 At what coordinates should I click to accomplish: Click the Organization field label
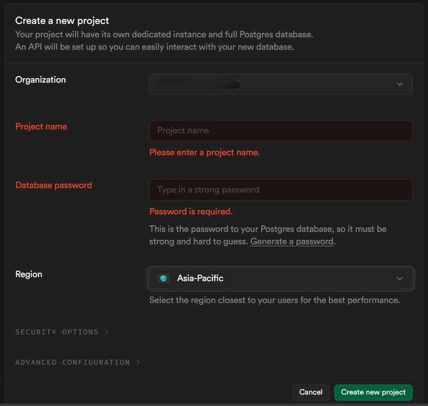[40, 80]
